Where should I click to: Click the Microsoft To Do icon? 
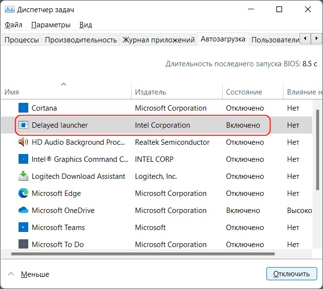[x=23, y=244]
